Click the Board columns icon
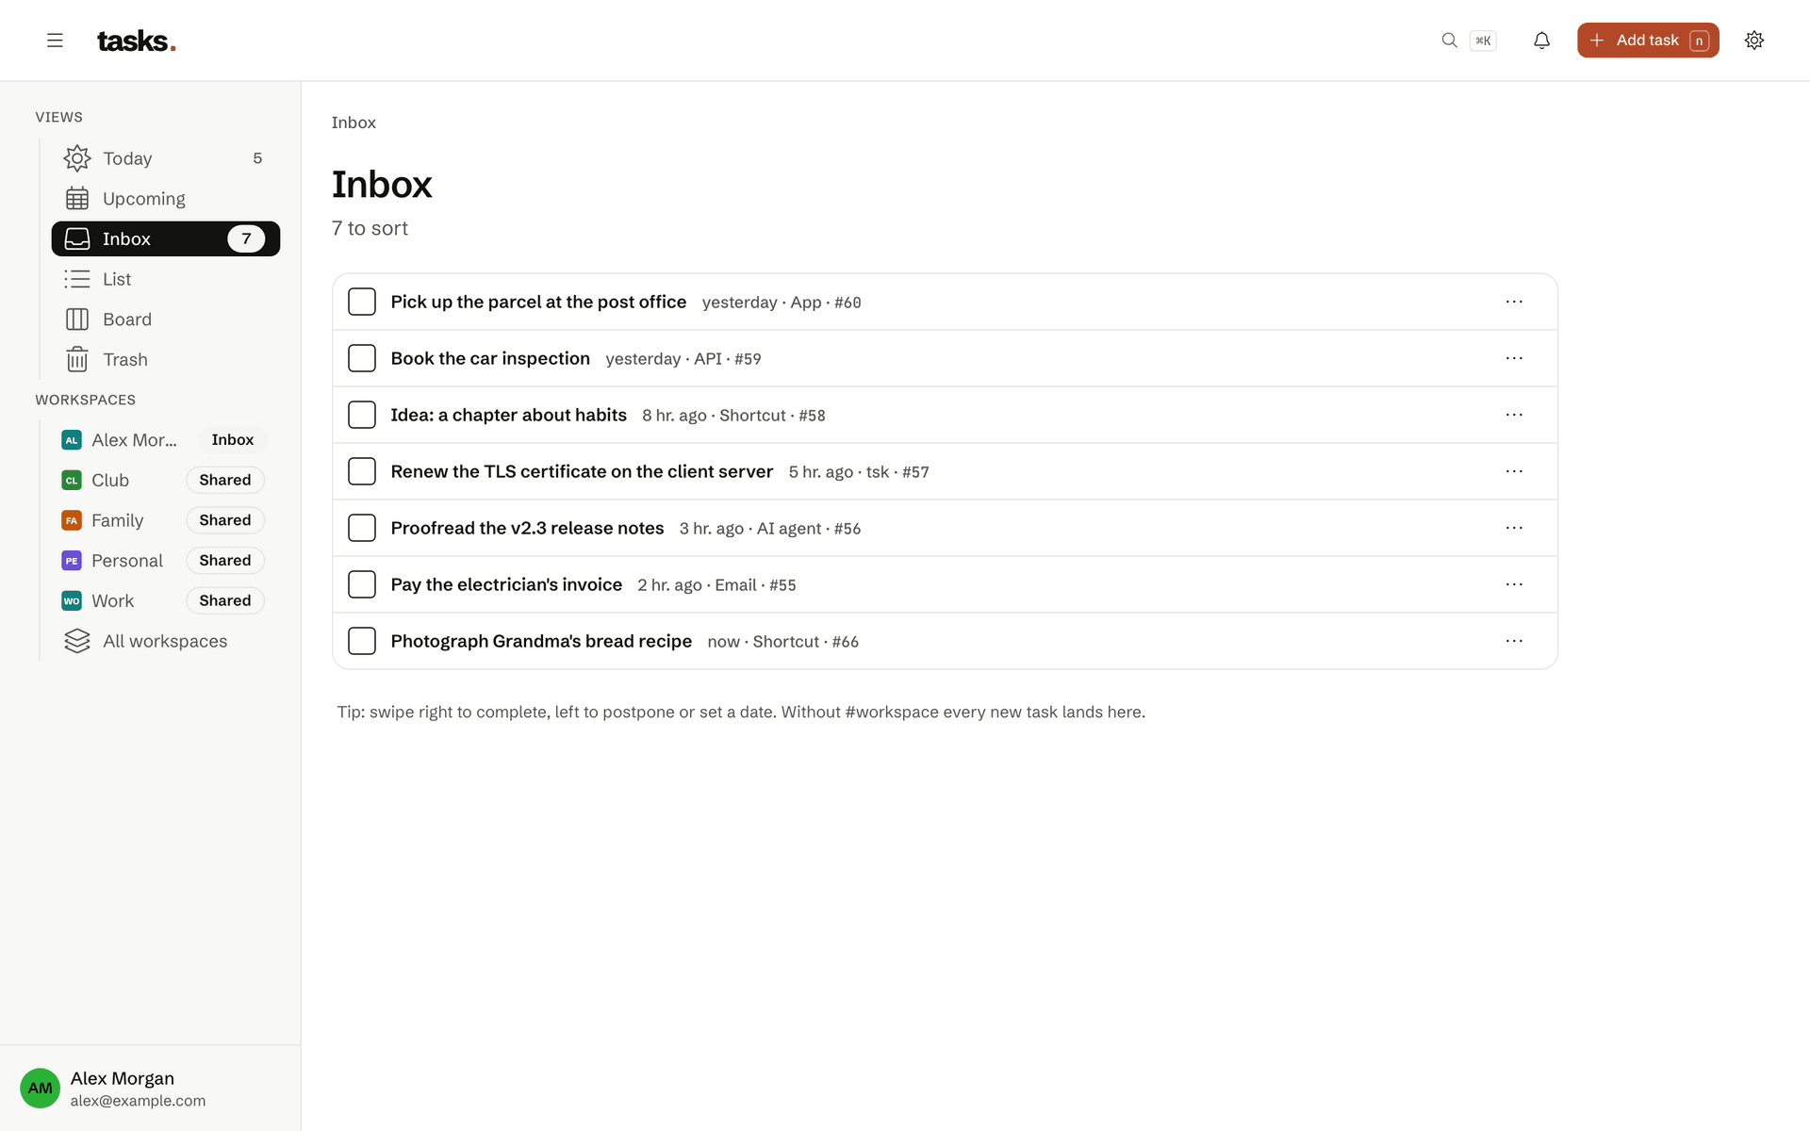1810x1131 pixels. coord(77,320)
